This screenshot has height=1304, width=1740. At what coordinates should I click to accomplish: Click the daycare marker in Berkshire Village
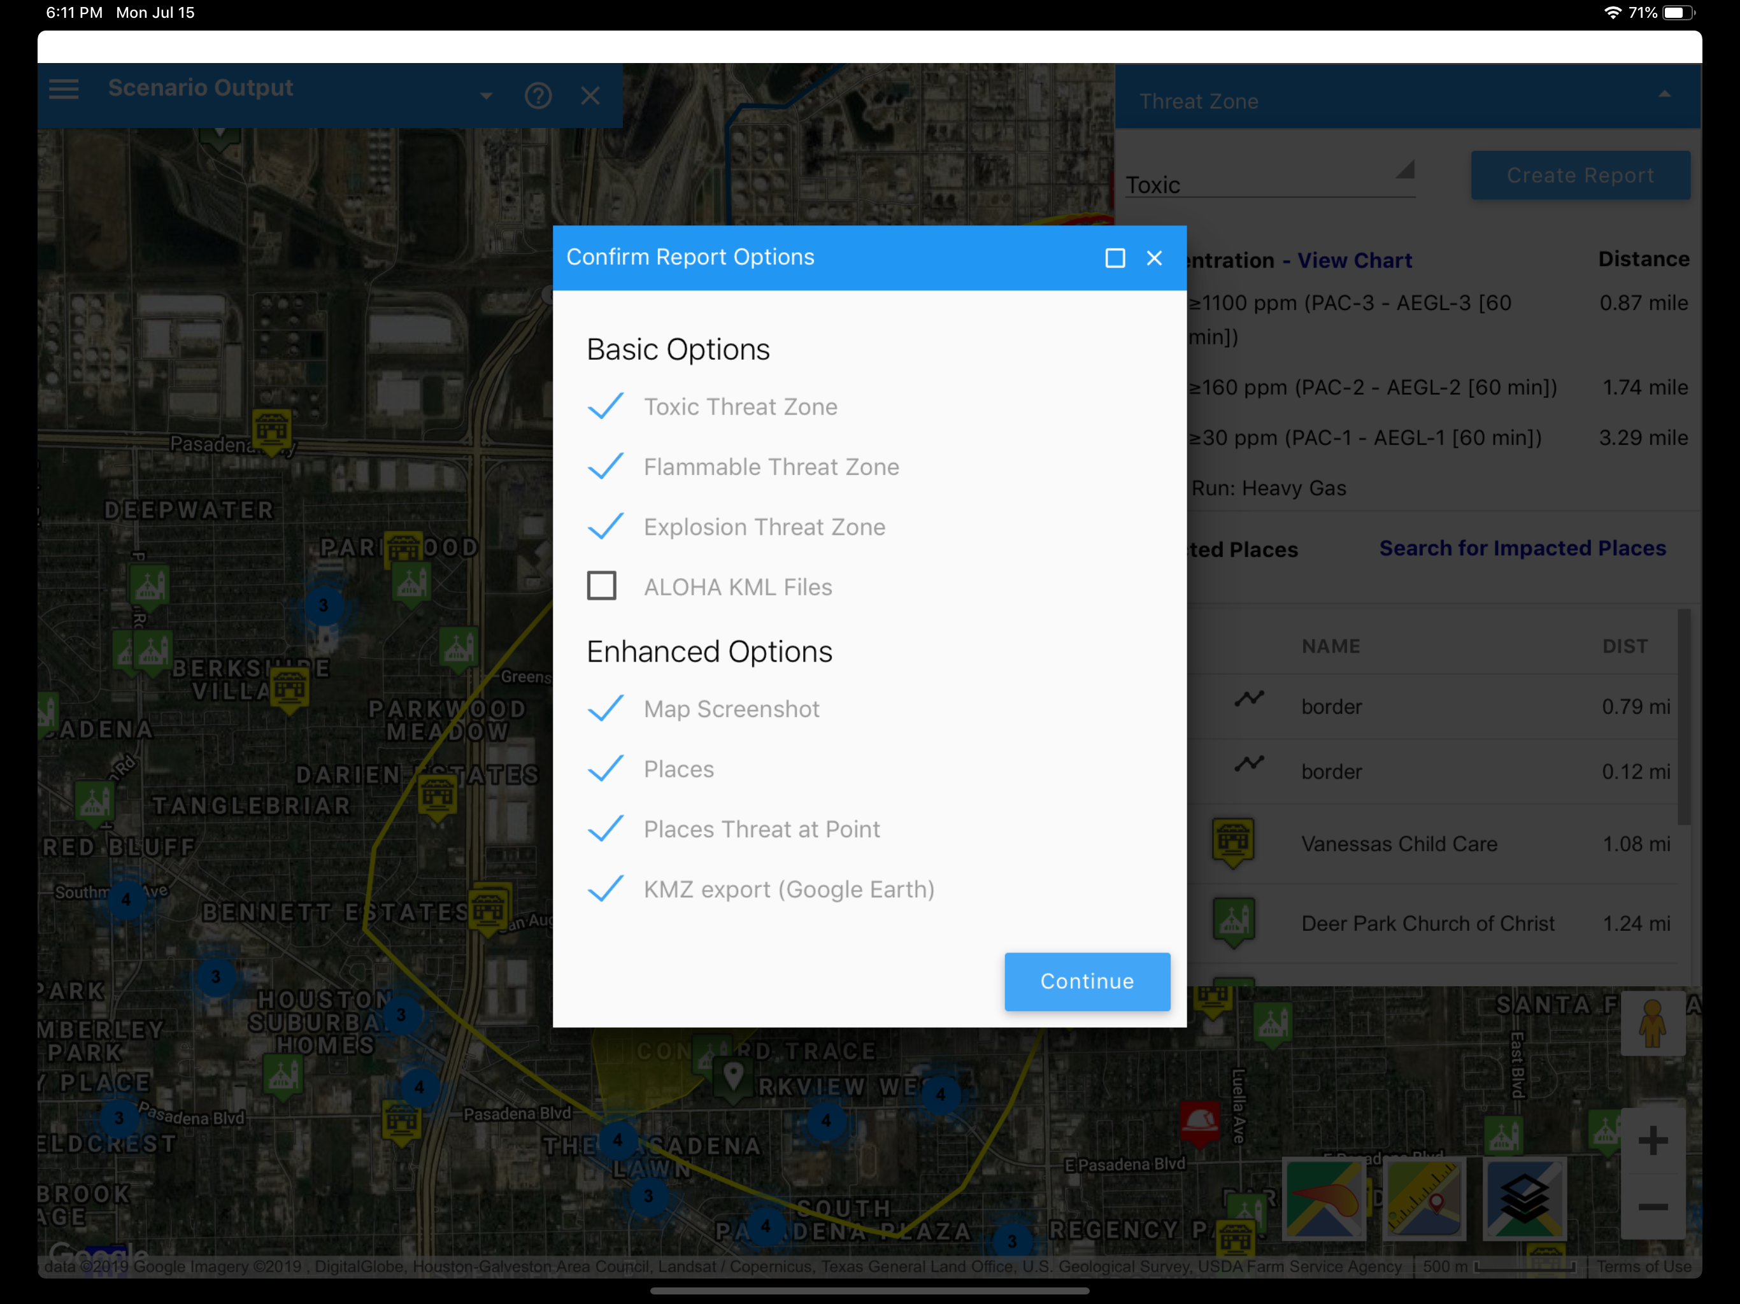point(290,690)
